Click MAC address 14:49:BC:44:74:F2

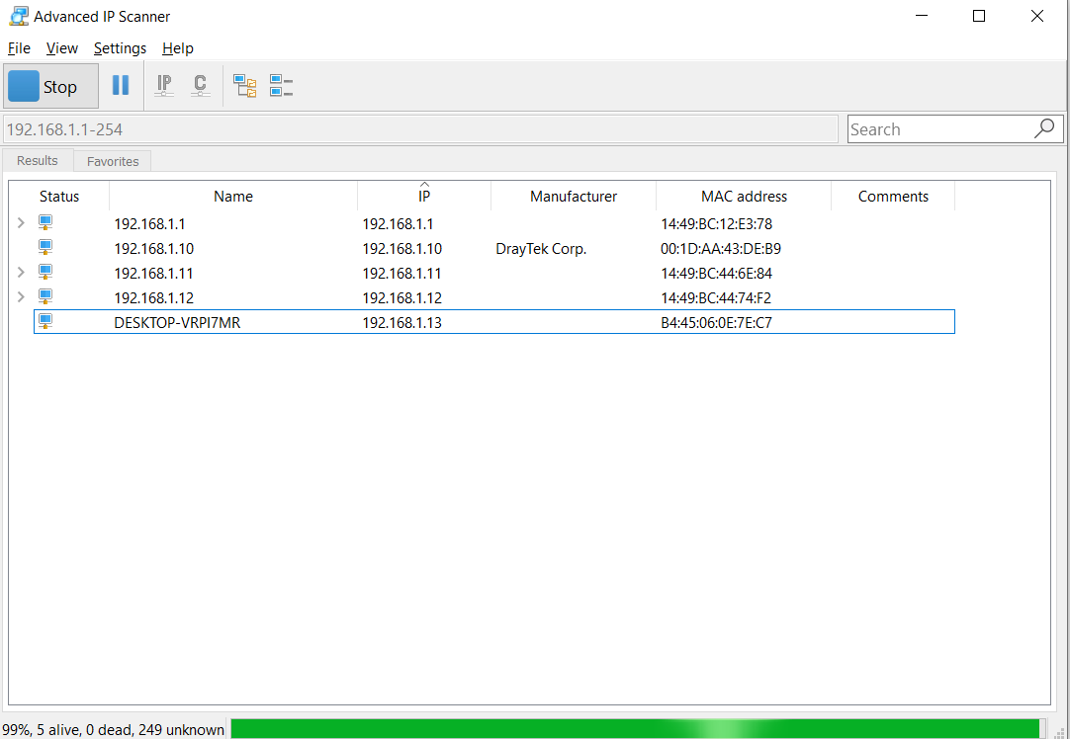click(716, 298)
